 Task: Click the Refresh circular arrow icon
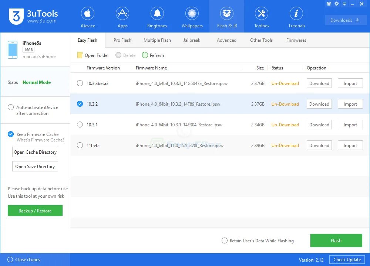[x=145, y=55]
